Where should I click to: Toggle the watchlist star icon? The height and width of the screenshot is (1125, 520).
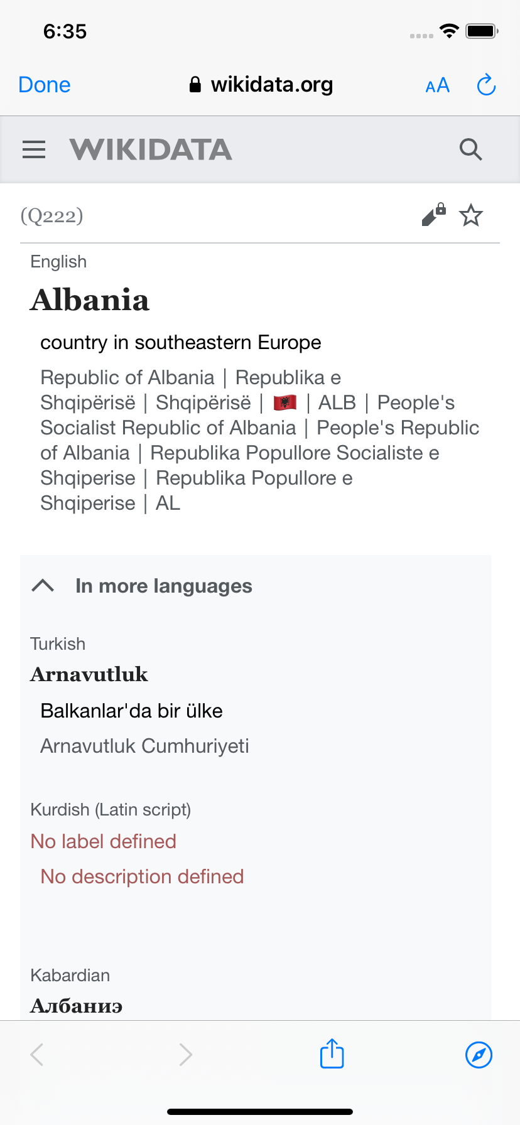[x=471, y=215]
